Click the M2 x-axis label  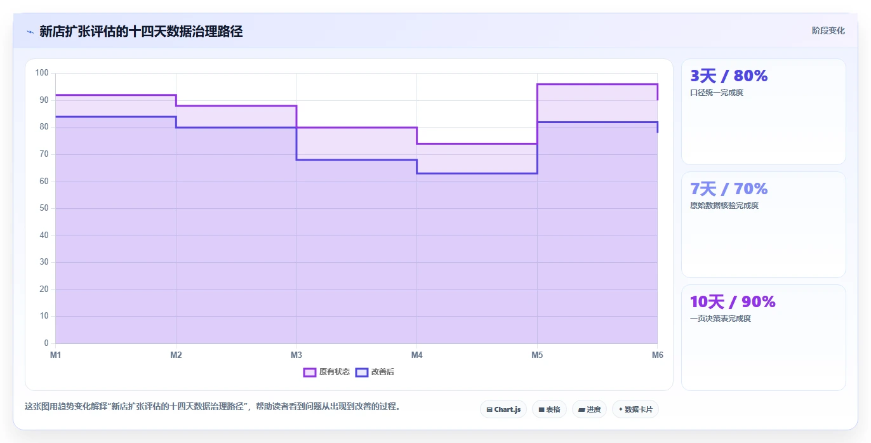pos(176,355)
